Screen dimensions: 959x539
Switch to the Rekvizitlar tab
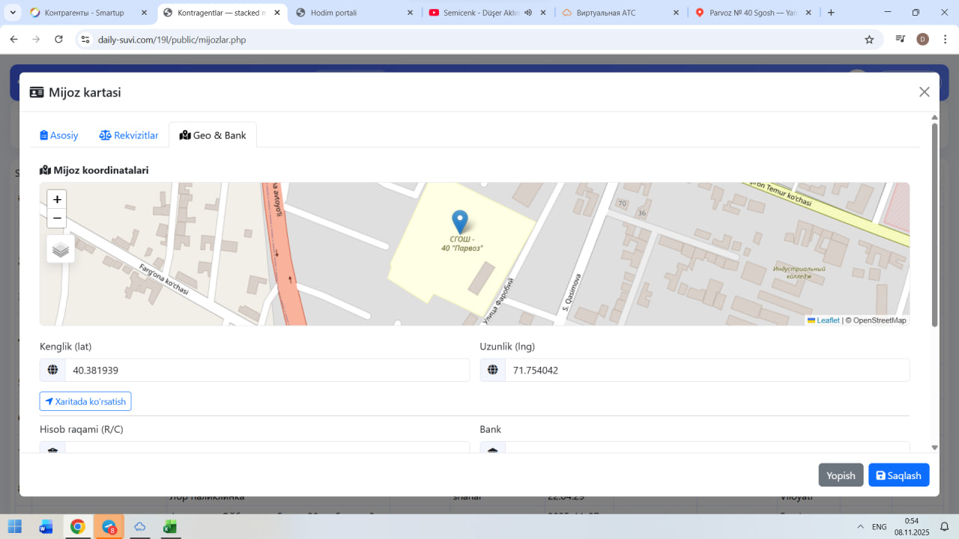[x=129, y=135]
